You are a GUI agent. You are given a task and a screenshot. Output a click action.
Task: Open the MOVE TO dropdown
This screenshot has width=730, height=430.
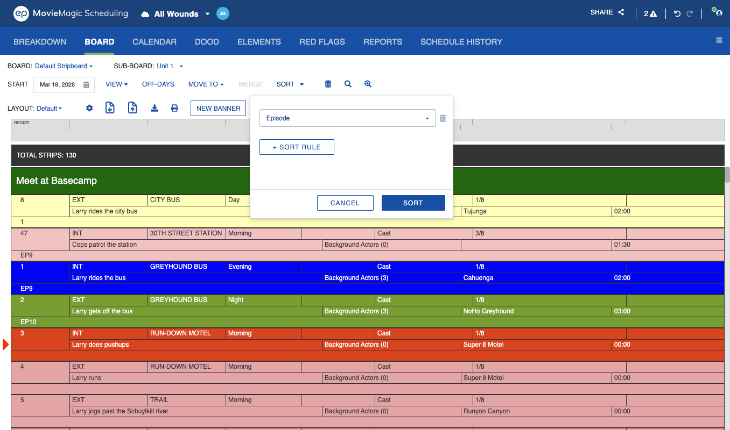[x=206, y=84]
